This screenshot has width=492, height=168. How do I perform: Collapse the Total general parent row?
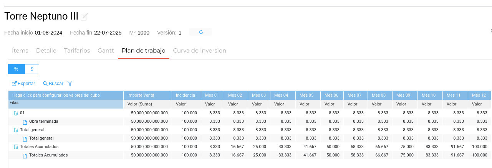pyautogui.click(x=16, y=130)
